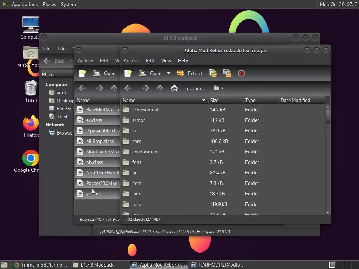Select Packet230ModLoader class file
359x269 pixels.
coord(97,183)
